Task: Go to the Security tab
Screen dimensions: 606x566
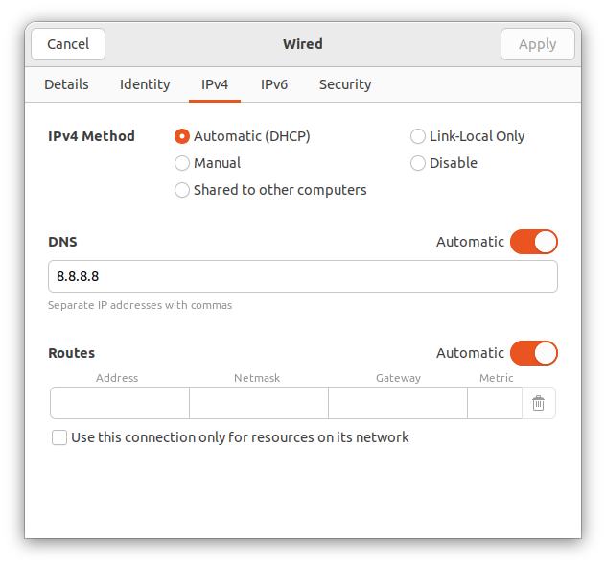Action: click(345, 84)
